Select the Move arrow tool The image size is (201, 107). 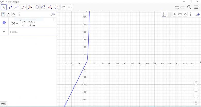pyautogui.click(x=4, y=7)
